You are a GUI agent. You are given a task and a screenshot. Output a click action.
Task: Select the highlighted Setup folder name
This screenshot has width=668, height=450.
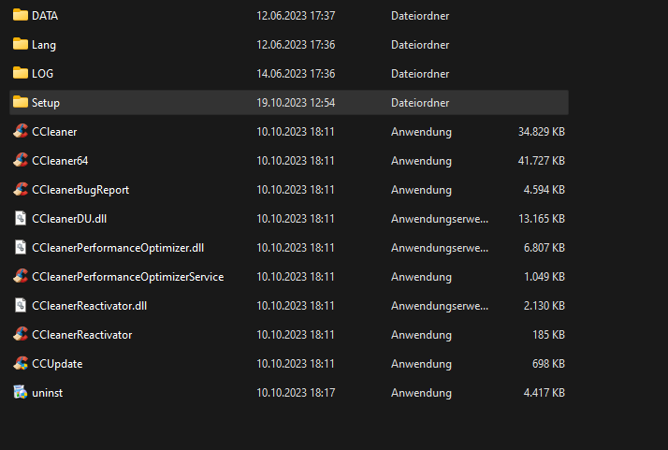(46, 103)
